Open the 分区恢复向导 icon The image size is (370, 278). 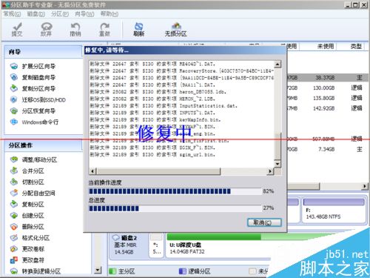pyautogui.click(x=14, y=111)
